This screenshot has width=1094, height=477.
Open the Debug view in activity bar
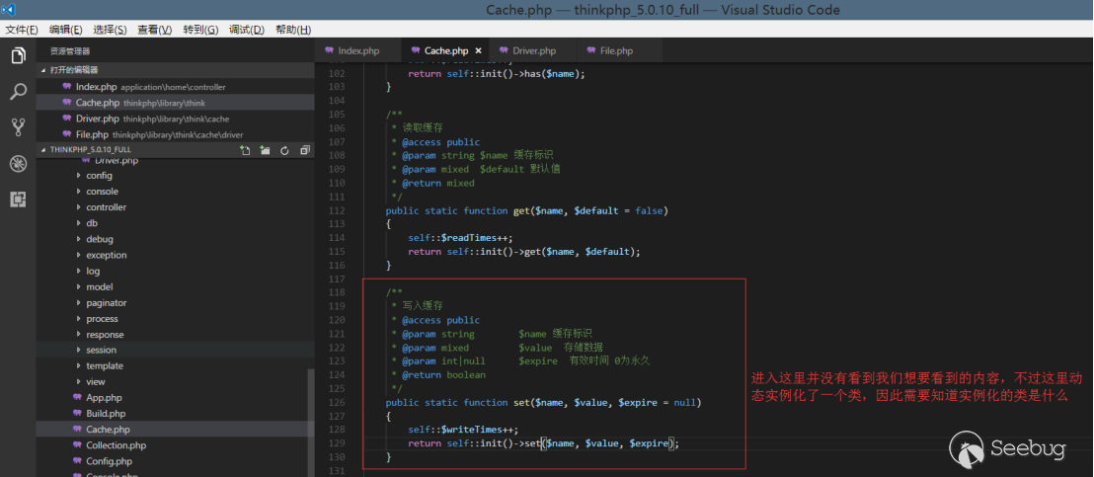(x=18, y=164)
